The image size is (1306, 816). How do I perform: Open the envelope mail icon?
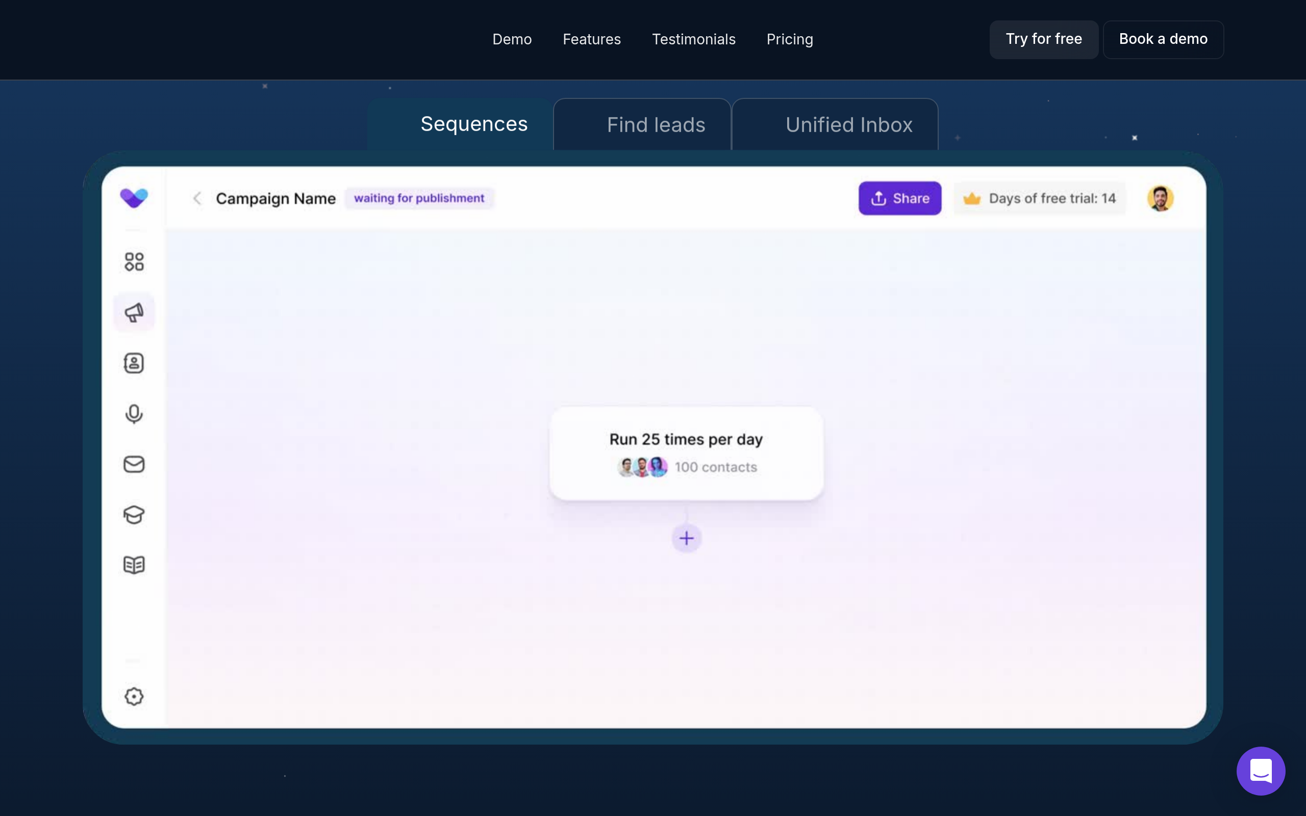tap(134, 464)
